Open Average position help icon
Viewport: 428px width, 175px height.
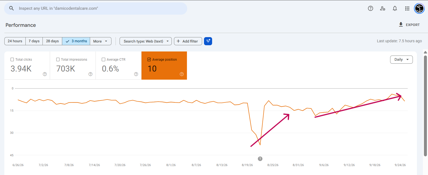(x=182, y=74)
